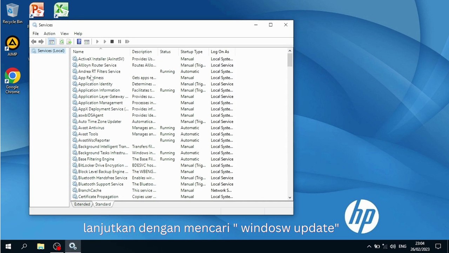449x253 pixels.
Task: Open taskbar Search magnifier
Action: coord(24,246)
